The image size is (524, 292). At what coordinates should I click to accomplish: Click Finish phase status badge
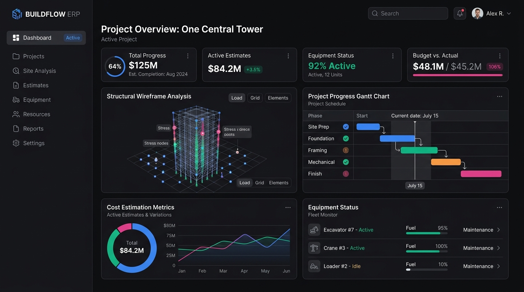[346, 174]
